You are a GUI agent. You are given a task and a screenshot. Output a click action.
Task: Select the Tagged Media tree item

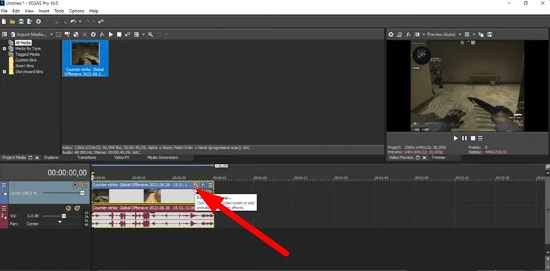pyautogui.click(x=27, y=54)
